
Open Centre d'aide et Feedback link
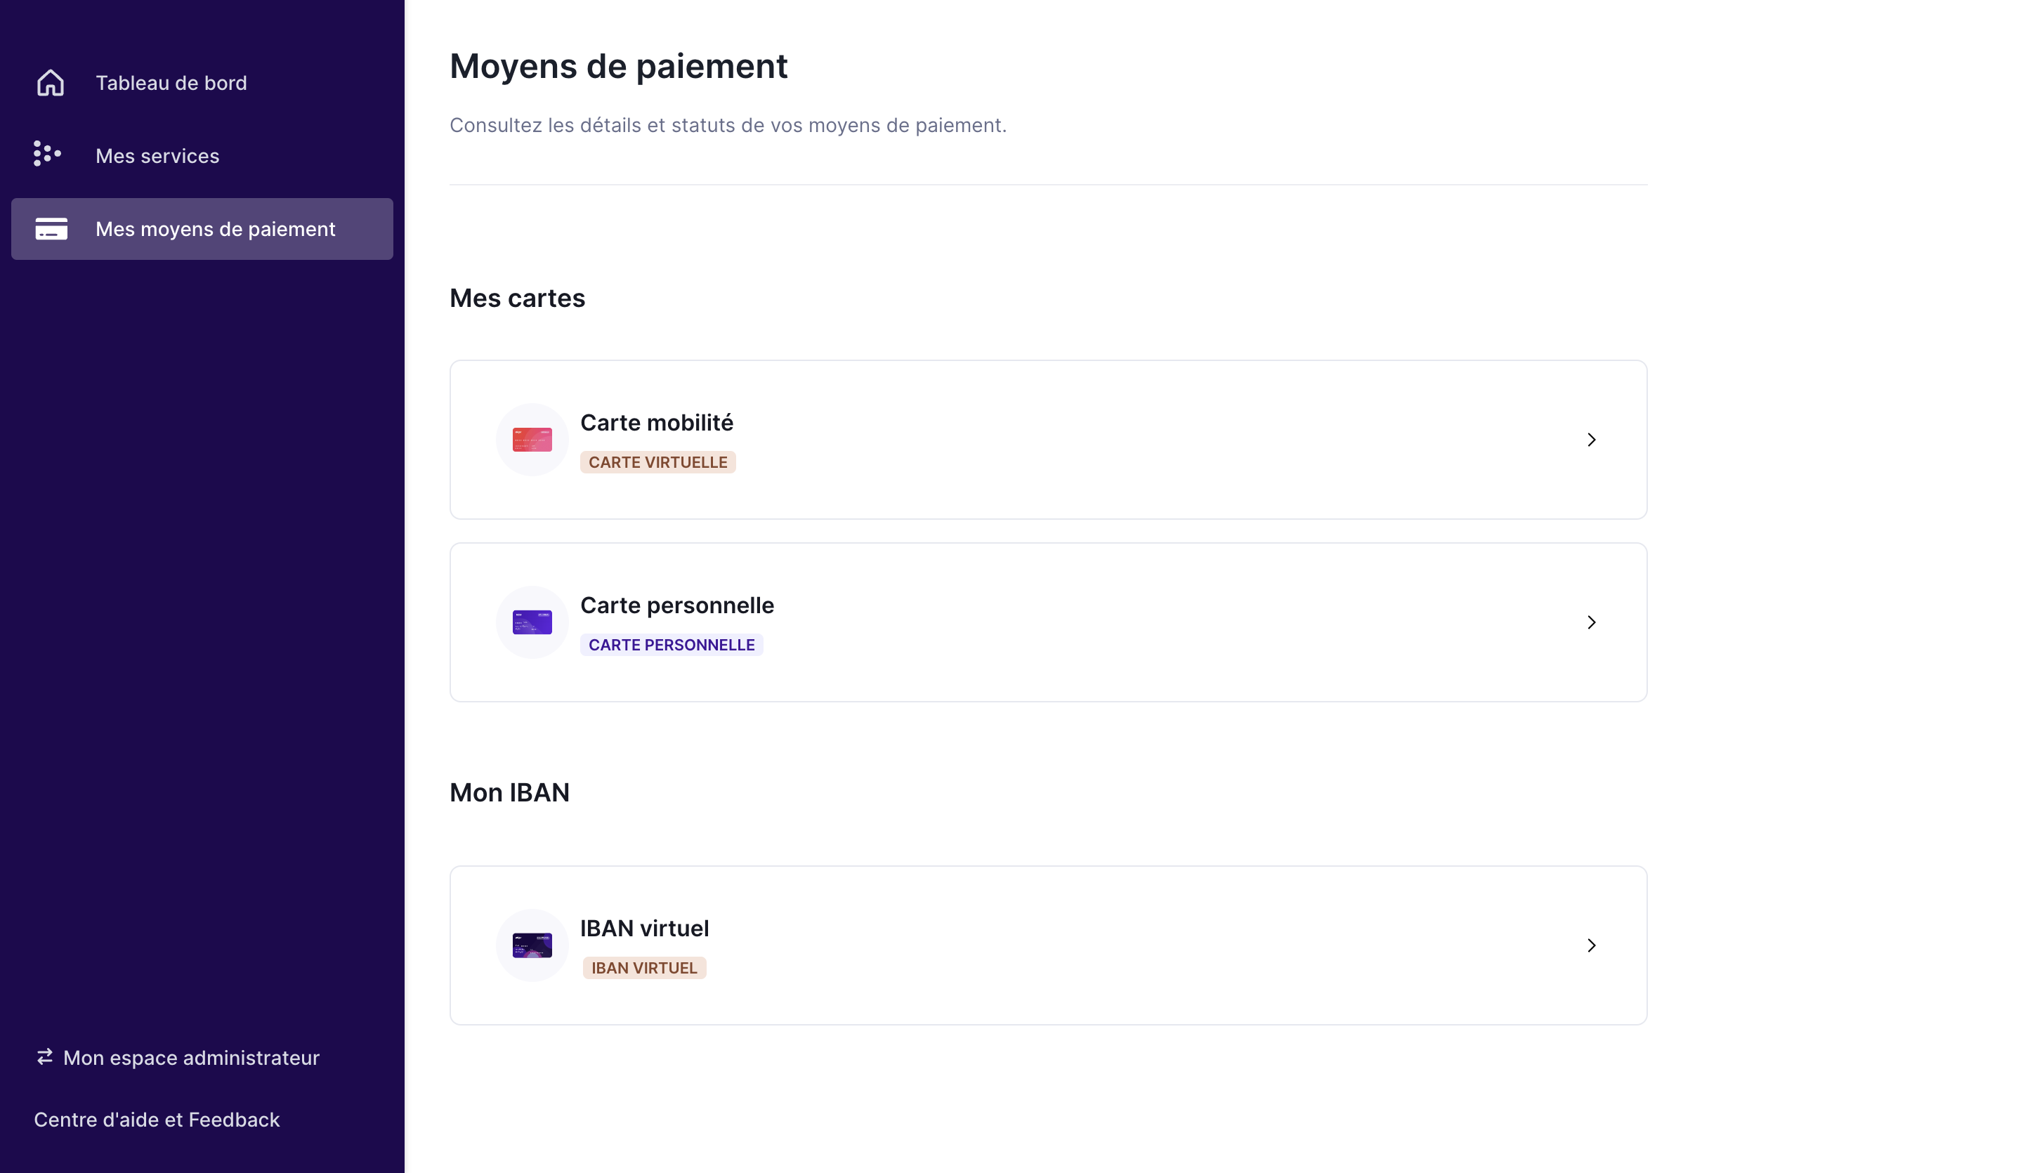[x=157, y=1119]
